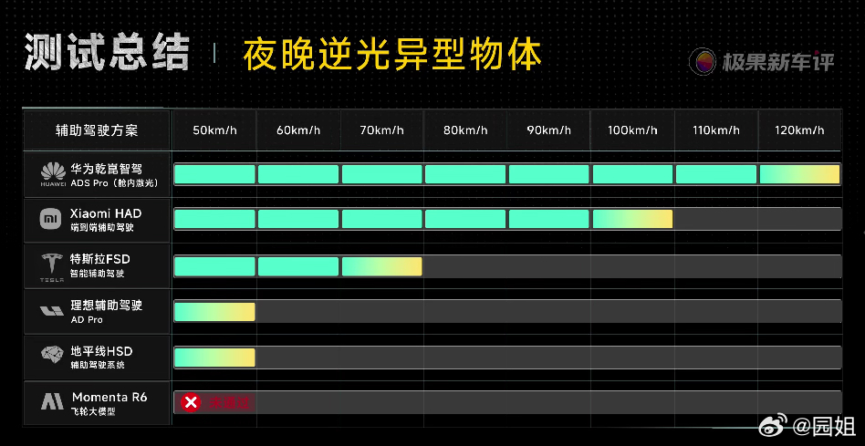Click Huawei's green bar at 110km/h
The width and height of the screenshot is (865, 446).
(x=716, y=174)
